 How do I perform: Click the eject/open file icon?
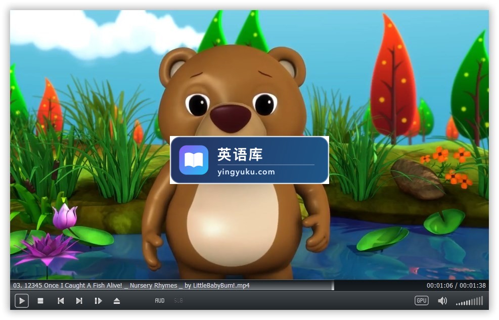coord(117,301)
